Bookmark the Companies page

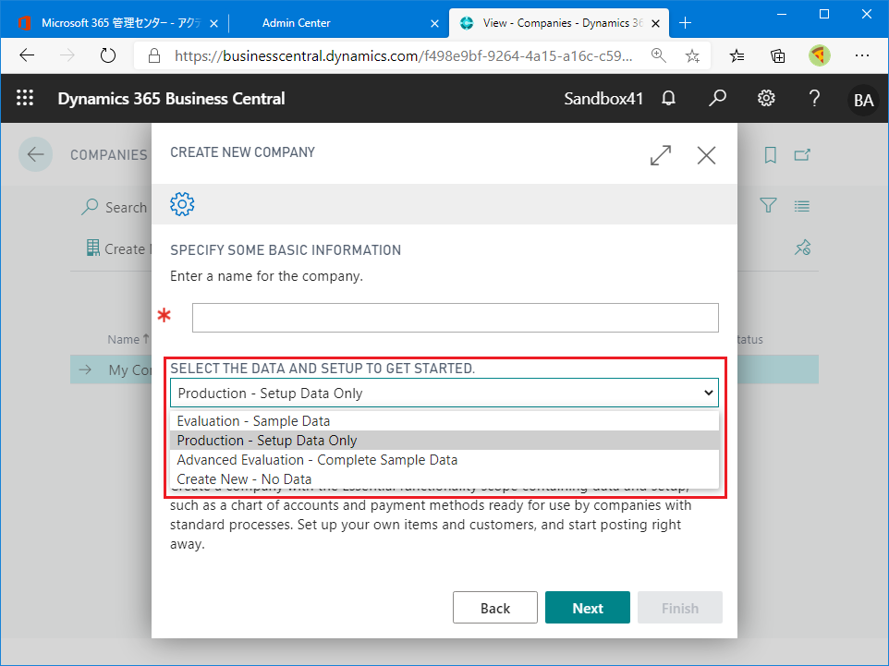[770, 155]
